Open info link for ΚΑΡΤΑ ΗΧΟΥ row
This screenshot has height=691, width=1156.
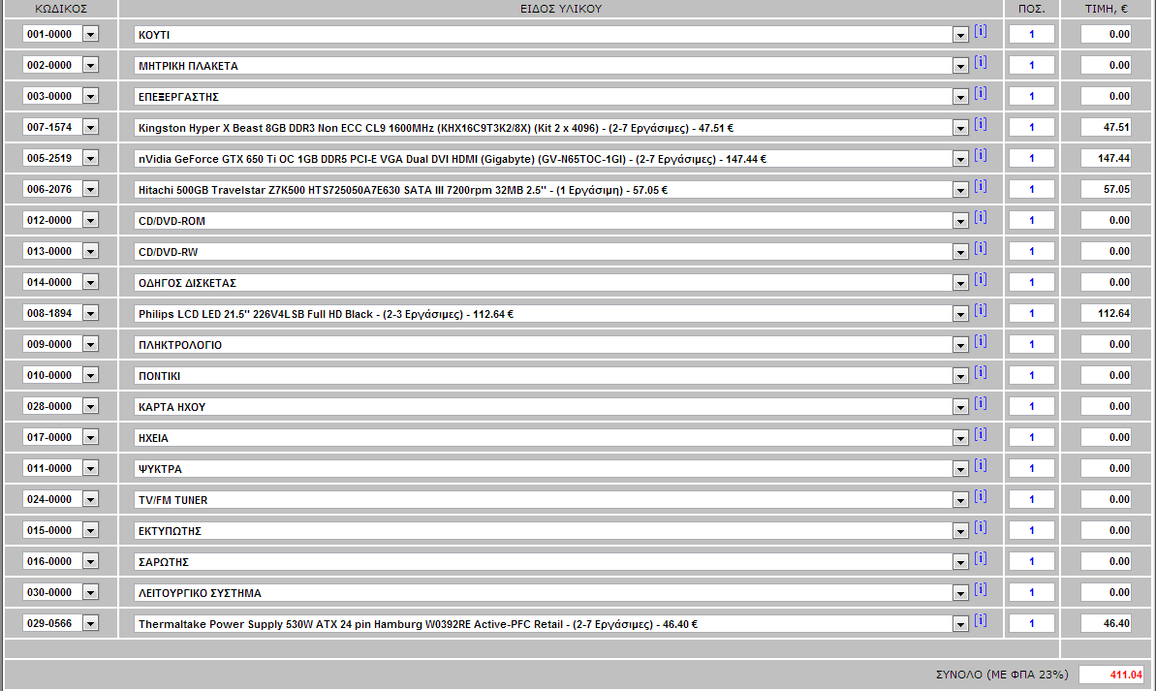(981, 402)
